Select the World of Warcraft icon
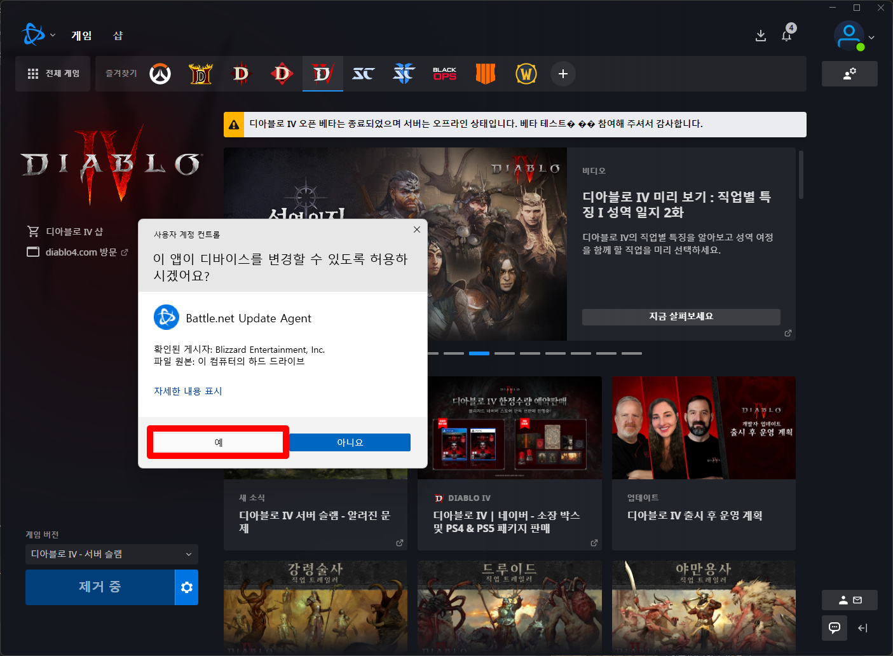 [526, 74]
